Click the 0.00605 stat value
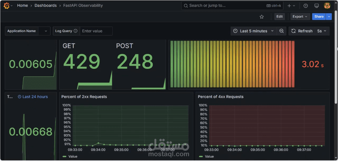The height and width of the screenshot is (161, 338). click(x=31, y=64)
